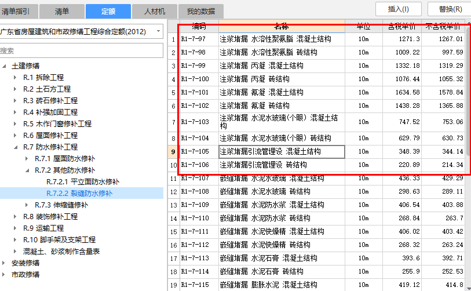The height and width of the screenshot is (291, 471).
Task: Expand the R.6 屋面修补工程 node
Action: (x=15, y=135)
